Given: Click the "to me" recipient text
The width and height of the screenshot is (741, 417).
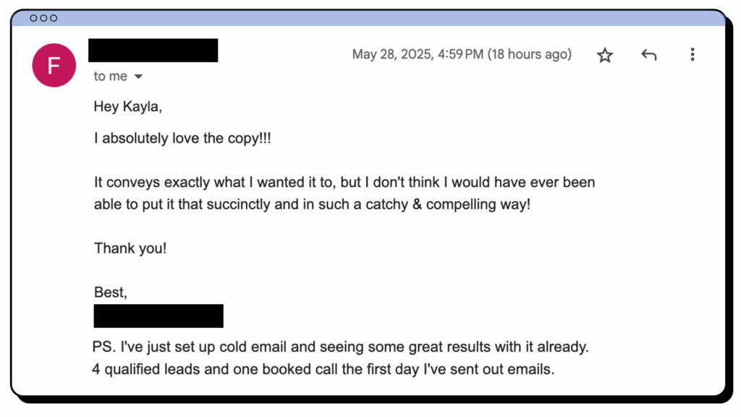Looking at the screenshot, I should (x=110, y=76).
